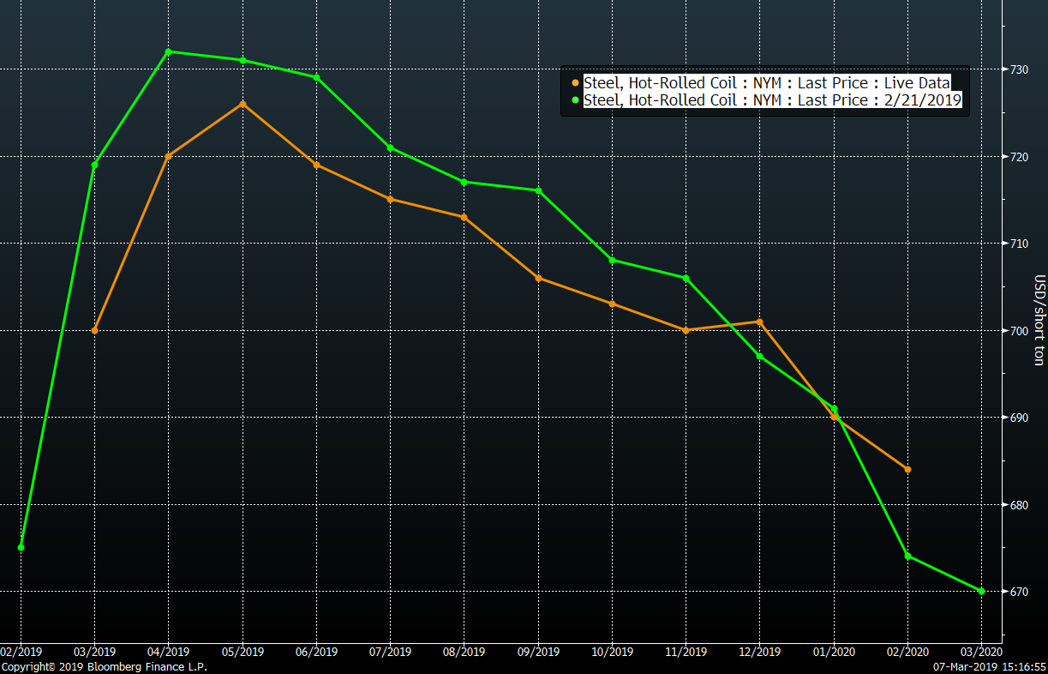Click the final green data point at 03/2020
The width and height of the screenshot is (1048, 674).
point(981,591)
